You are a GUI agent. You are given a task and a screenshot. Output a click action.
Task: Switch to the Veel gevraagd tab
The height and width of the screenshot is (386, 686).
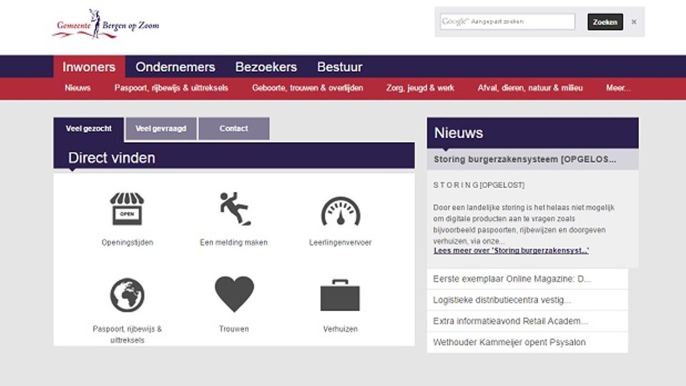coord(161,129)
